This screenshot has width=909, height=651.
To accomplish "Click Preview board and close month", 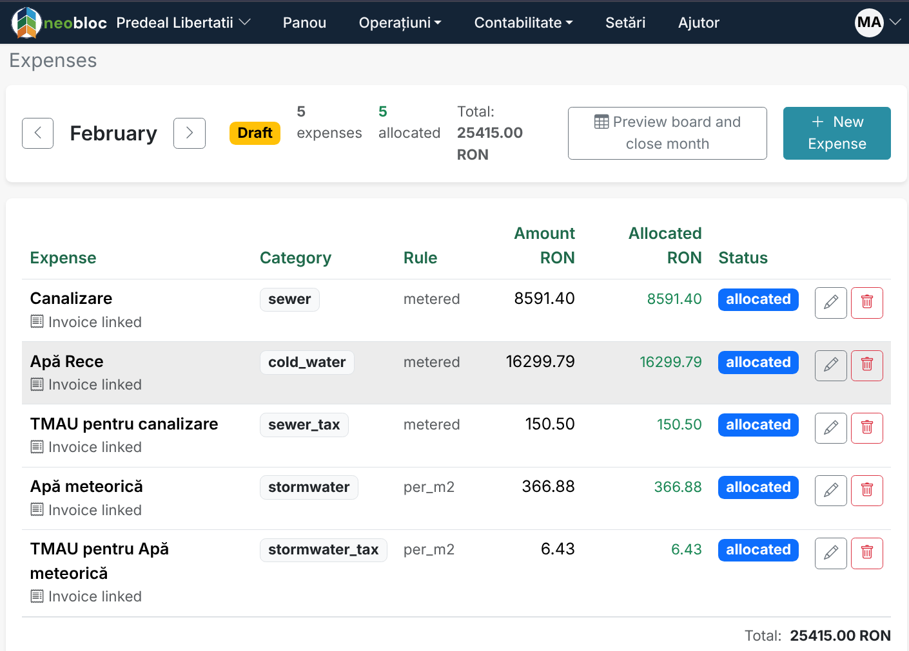I will click(667, 133).
